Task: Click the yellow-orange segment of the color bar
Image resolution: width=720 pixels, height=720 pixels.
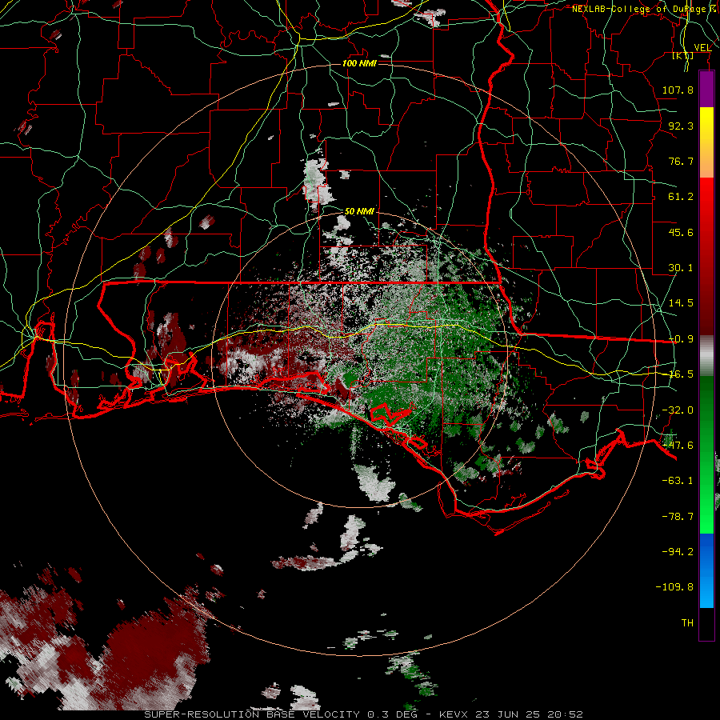Action: tap(706, 143)
